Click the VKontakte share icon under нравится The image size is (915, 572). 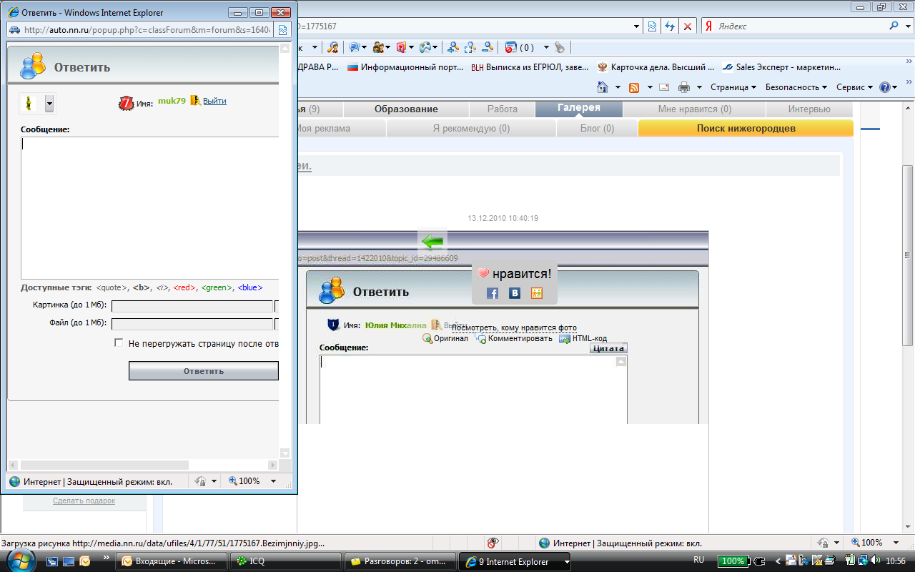(514, 293)
